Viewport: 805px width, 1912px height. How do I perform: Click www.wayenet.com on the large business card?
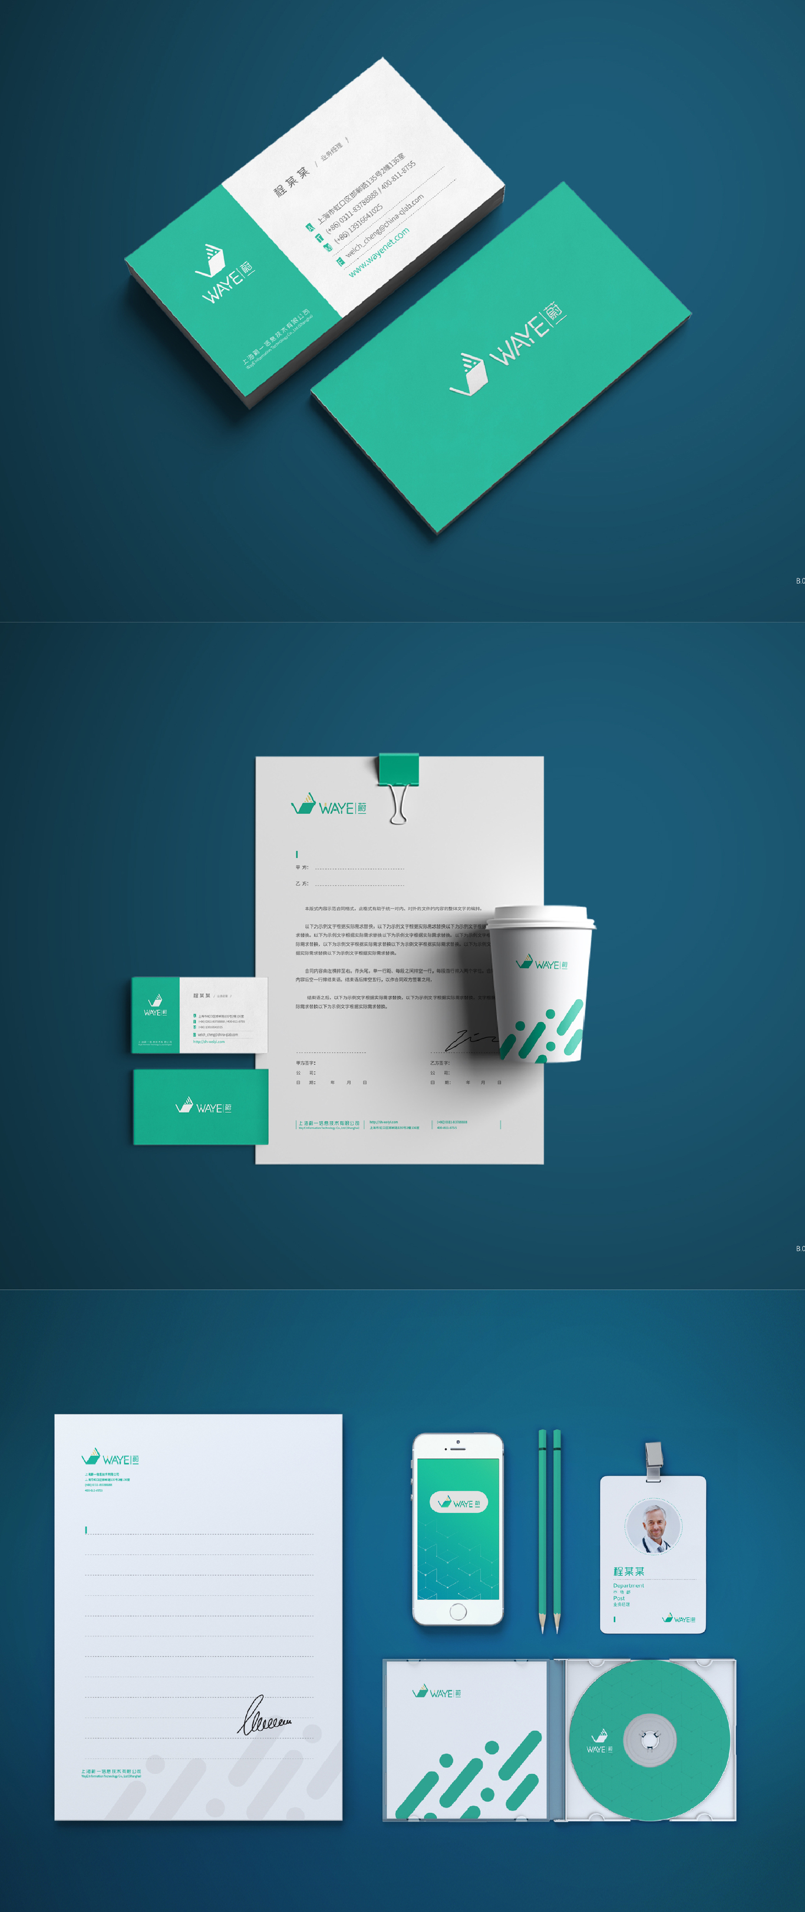pos(379,252)
